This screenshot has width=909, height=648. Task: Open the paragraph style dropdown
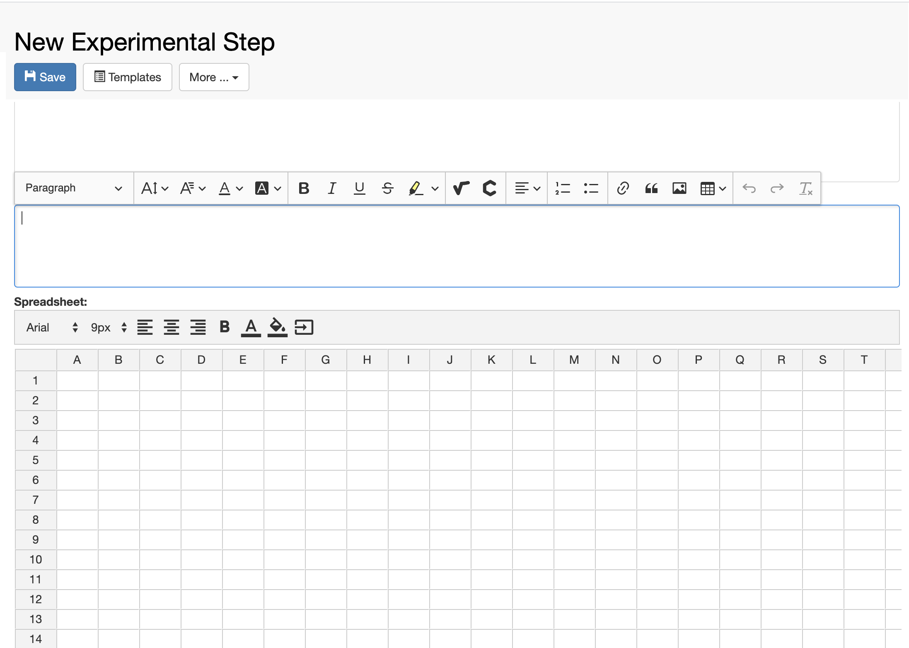74,187
